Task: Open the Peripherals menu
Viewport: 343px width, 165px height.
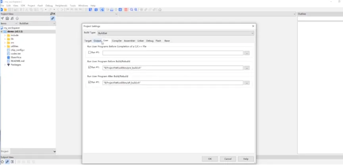Action: 61,6
